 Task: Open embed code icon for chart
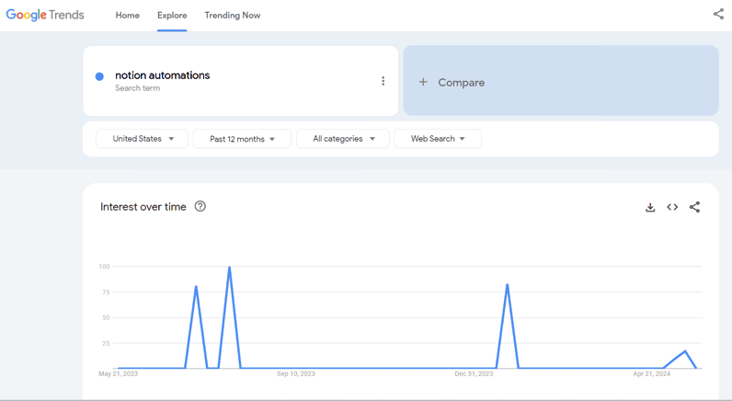(x=672, y=207)
